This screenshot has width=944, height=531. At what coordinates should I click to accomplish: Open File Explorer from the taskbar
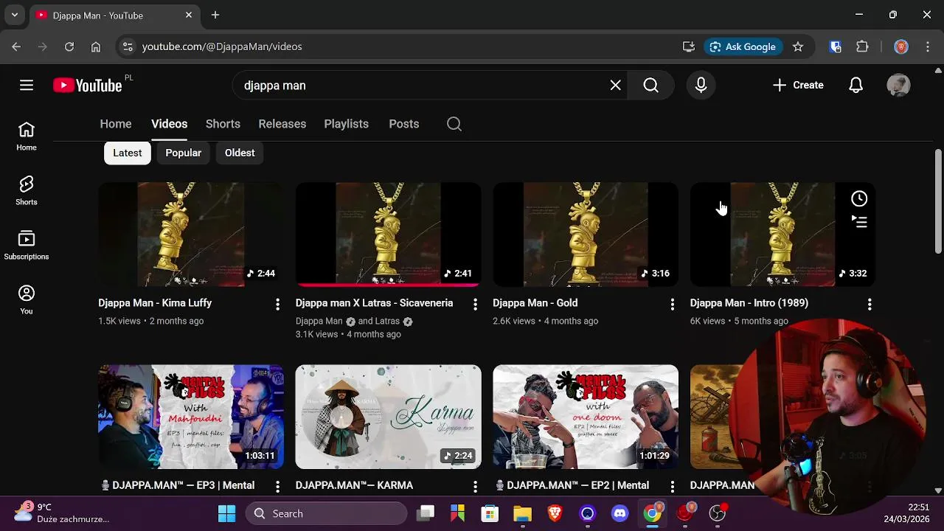tap(522, 513)
